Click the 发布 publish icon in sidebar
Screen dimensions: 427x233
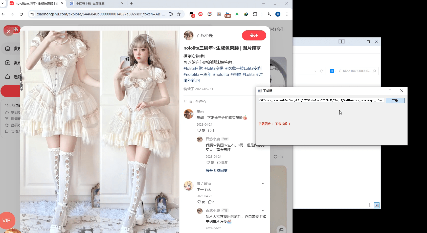click(x=8, y=62)
